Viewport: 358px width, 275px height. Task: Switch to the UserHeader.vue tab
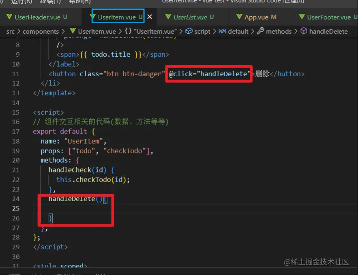point(36,17)
